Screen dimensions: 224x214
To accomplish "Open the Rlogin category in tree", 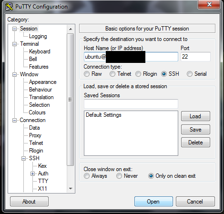I will pos(36,151).
